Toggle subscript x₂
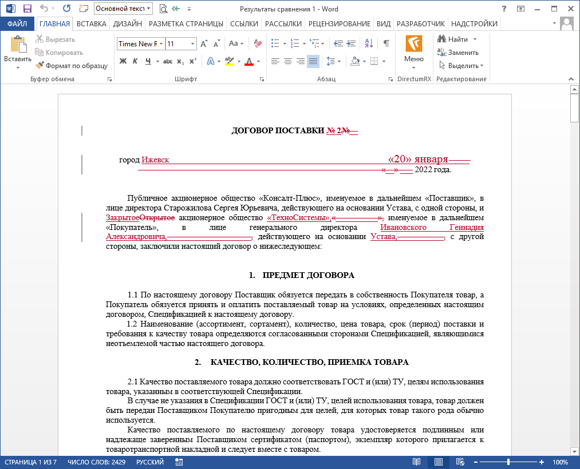Image resolution: width=580 pixels, height=469 pixels. click(180, 61)
